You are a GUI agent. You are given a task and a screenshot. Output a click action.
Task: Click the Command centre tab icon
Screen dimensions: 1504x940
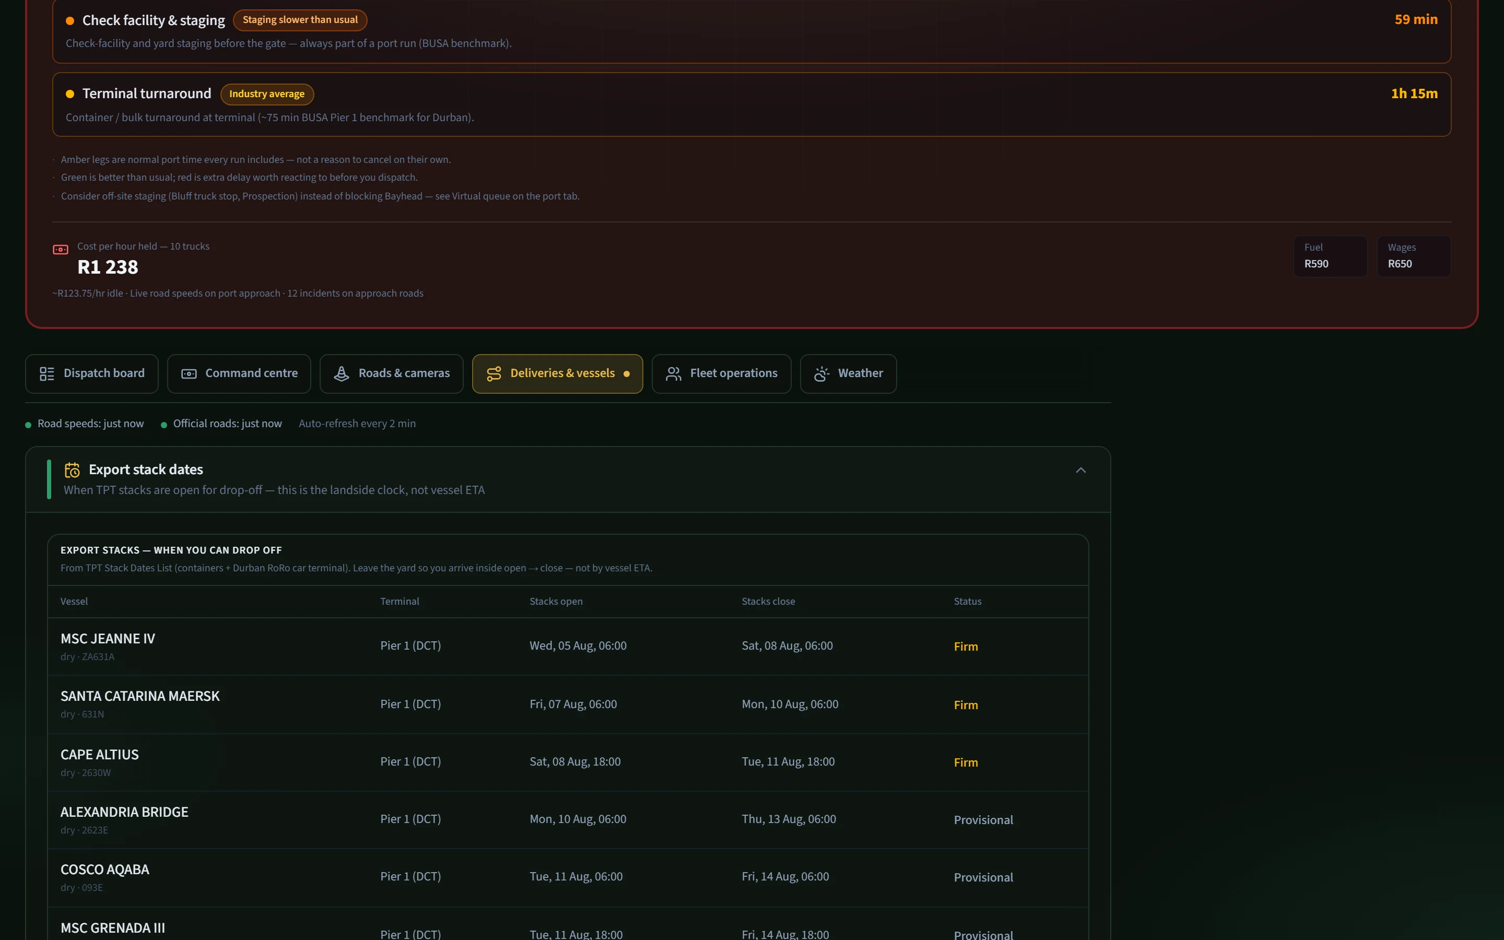click(189, 373)
